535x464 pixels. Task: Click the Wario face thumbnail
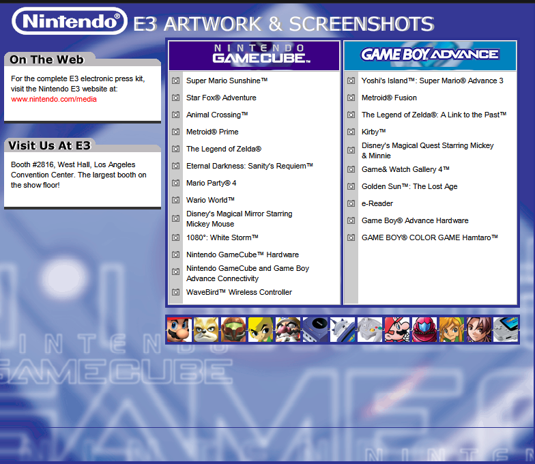pyautogui.click(x=288, y=330)
